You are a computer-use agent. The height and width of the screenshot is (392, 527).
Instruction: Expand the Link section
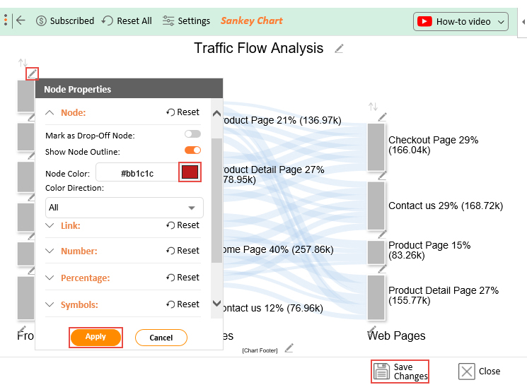point(50,225)
